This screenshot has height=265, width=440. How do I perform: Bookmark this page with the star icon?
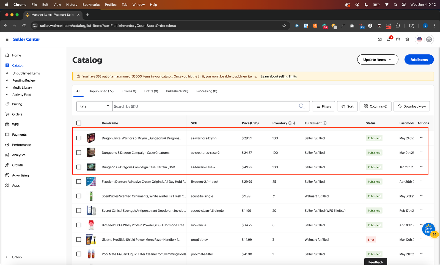(x=284, y=26)
